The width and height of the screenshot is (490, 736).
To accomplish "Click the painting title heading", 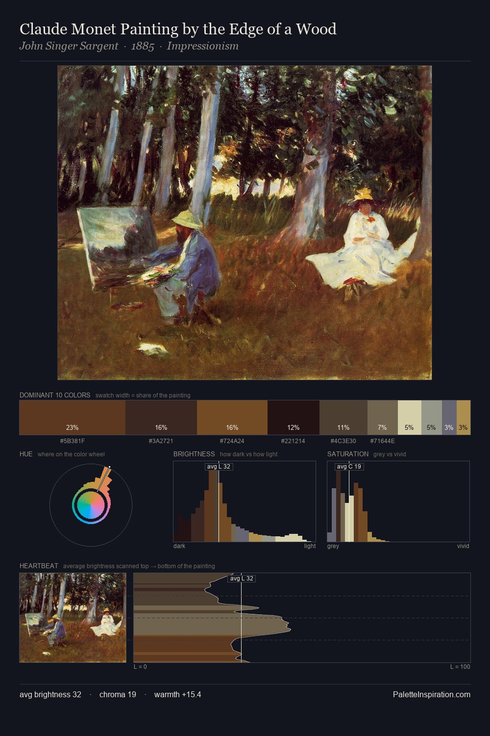I will [x=178, y=29].
